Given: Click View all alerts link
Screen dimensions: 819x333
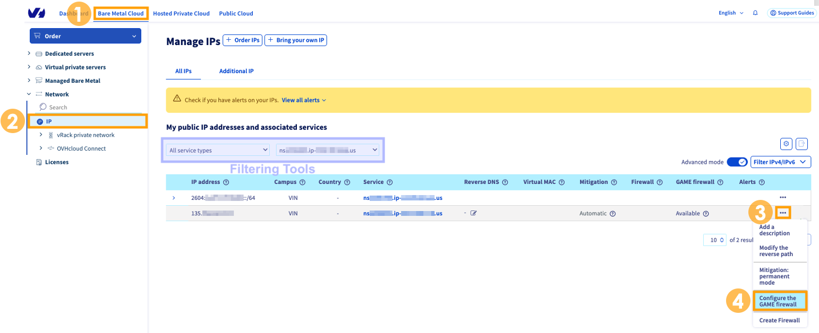Looking at the screenshot, I should point(304,100).
